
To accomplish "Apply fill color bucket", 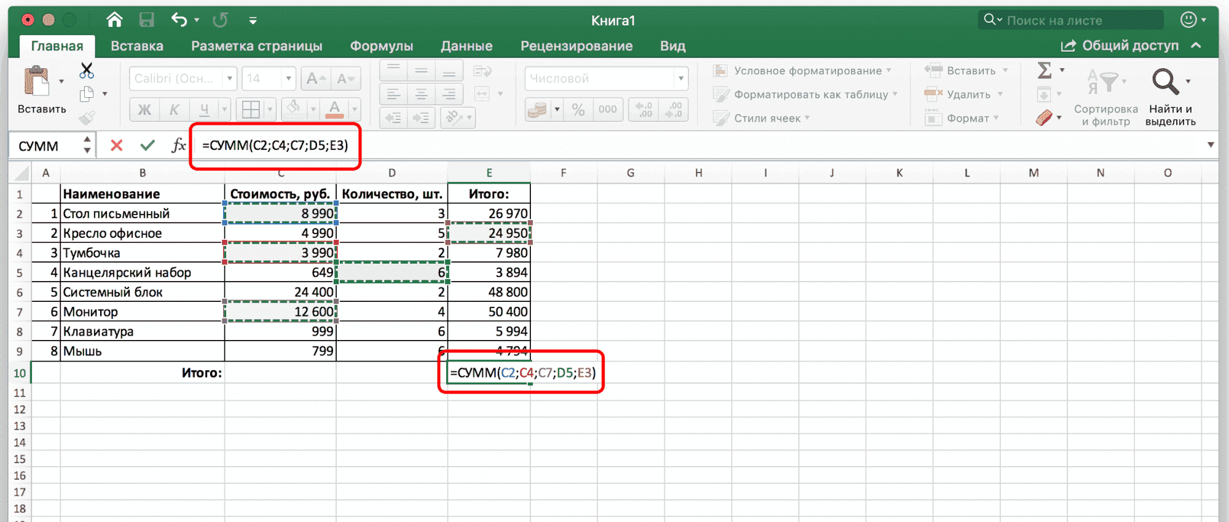I will (294, 109).
